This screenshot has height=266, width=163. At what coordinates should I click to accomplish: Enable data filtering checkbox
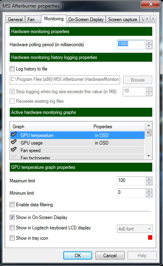[12, 204]
